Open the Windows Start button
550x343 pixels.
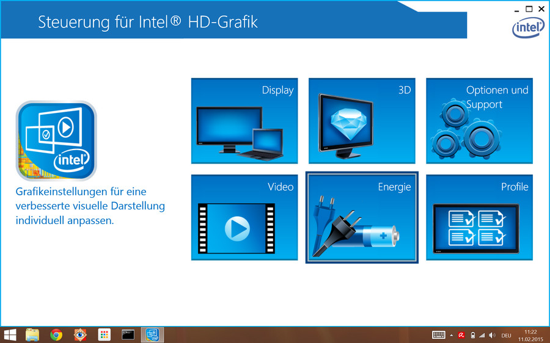(x=10, y=335)
